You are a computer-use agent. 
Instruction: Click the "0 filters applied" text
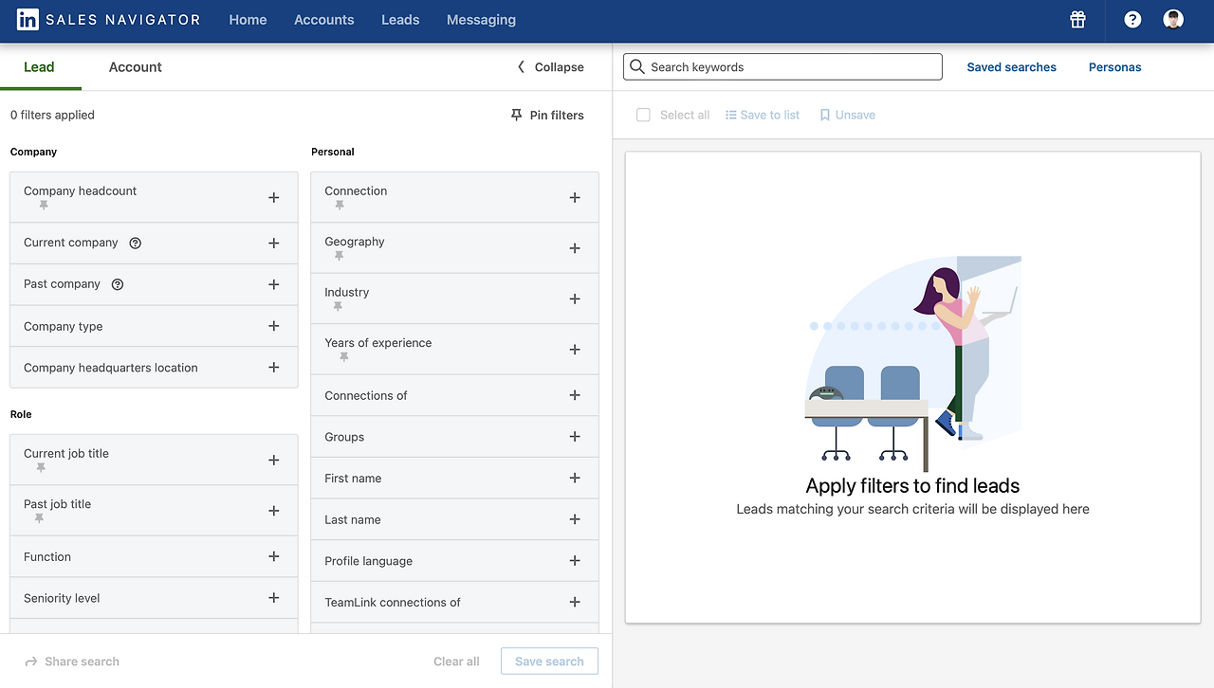click(53, 115)
